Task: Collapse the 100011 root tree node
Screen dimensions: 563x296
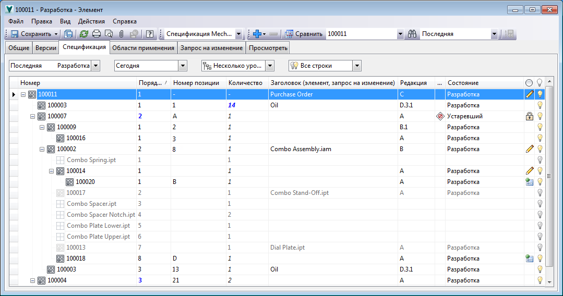Action: [23, 94]
